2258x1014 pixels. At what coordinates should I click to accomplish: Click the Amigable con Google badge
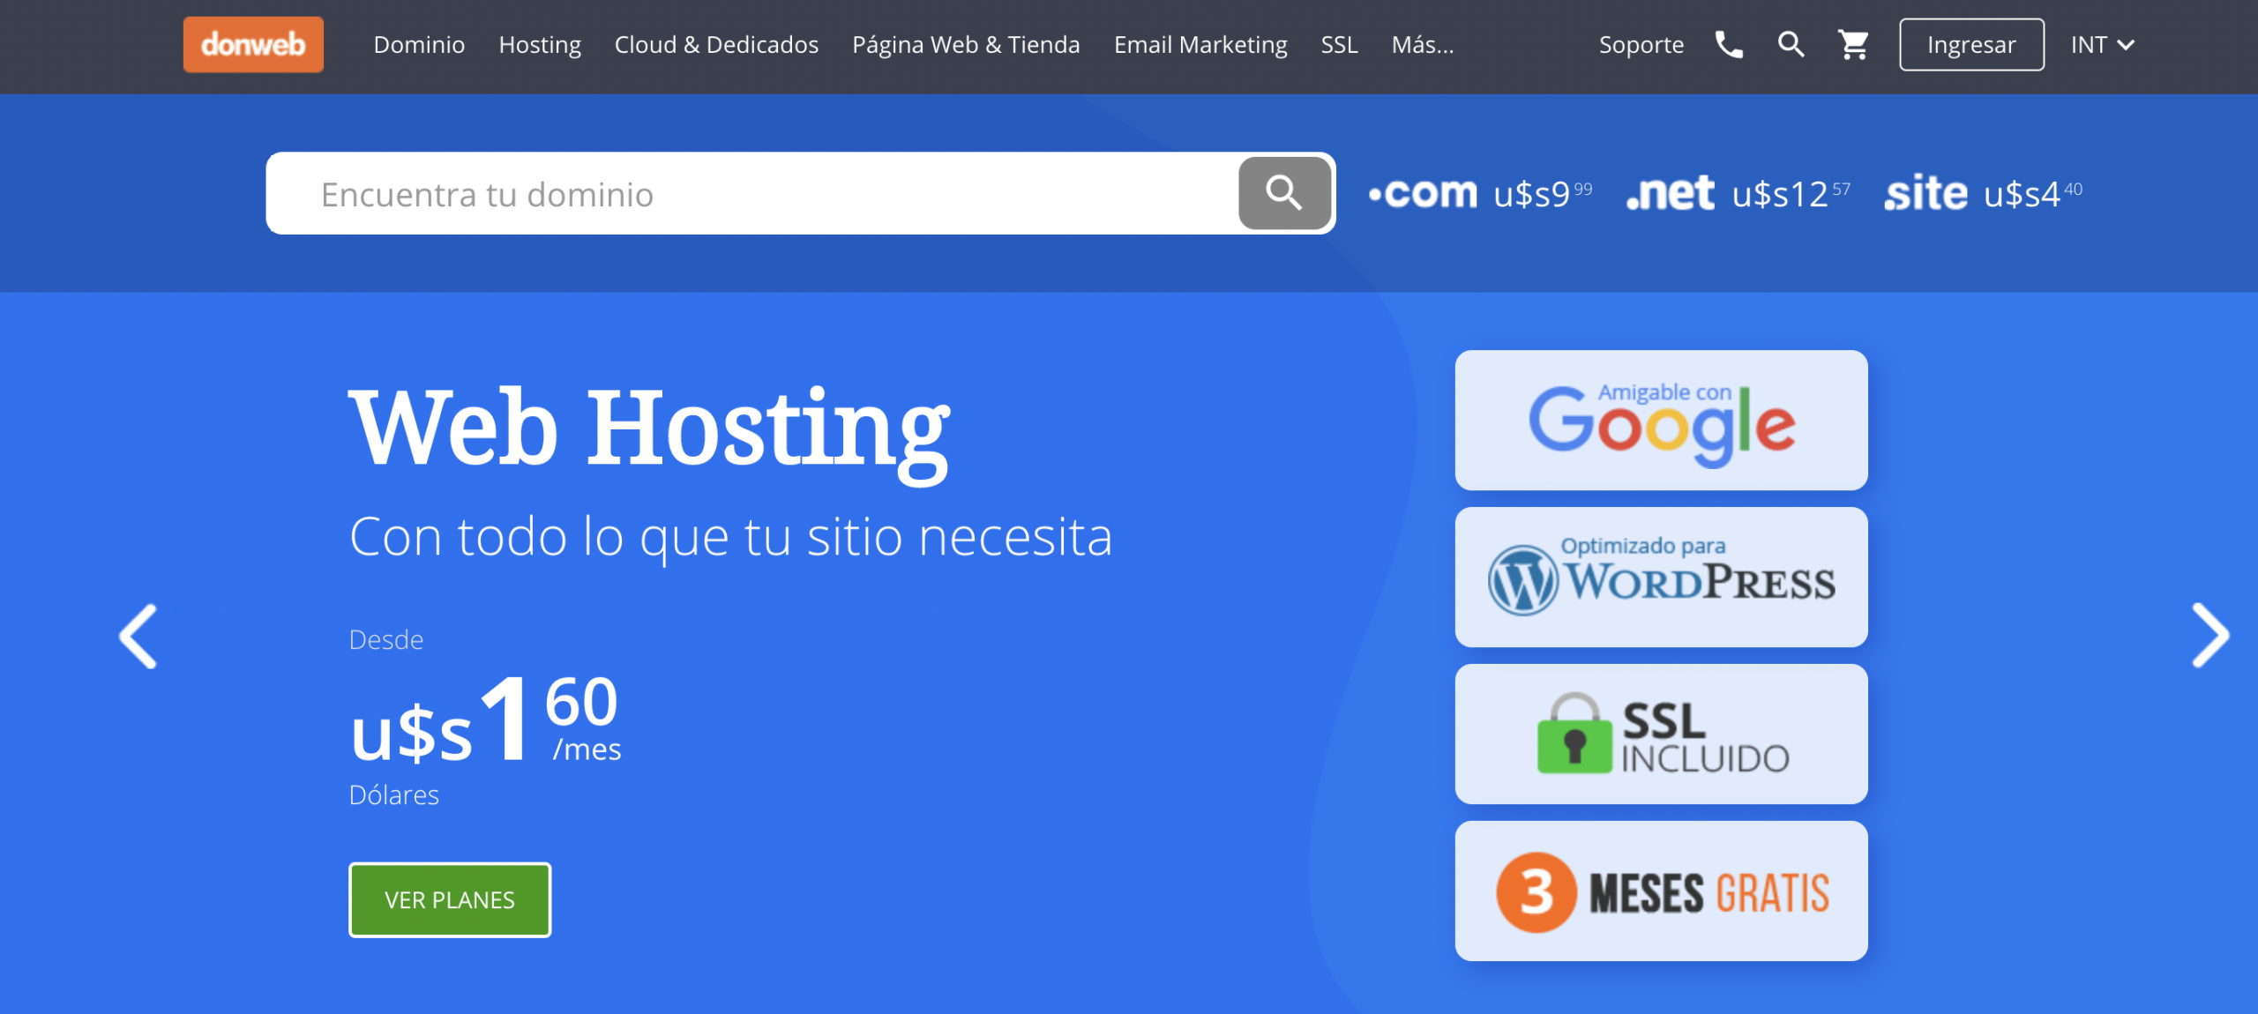pos(1661,421)
